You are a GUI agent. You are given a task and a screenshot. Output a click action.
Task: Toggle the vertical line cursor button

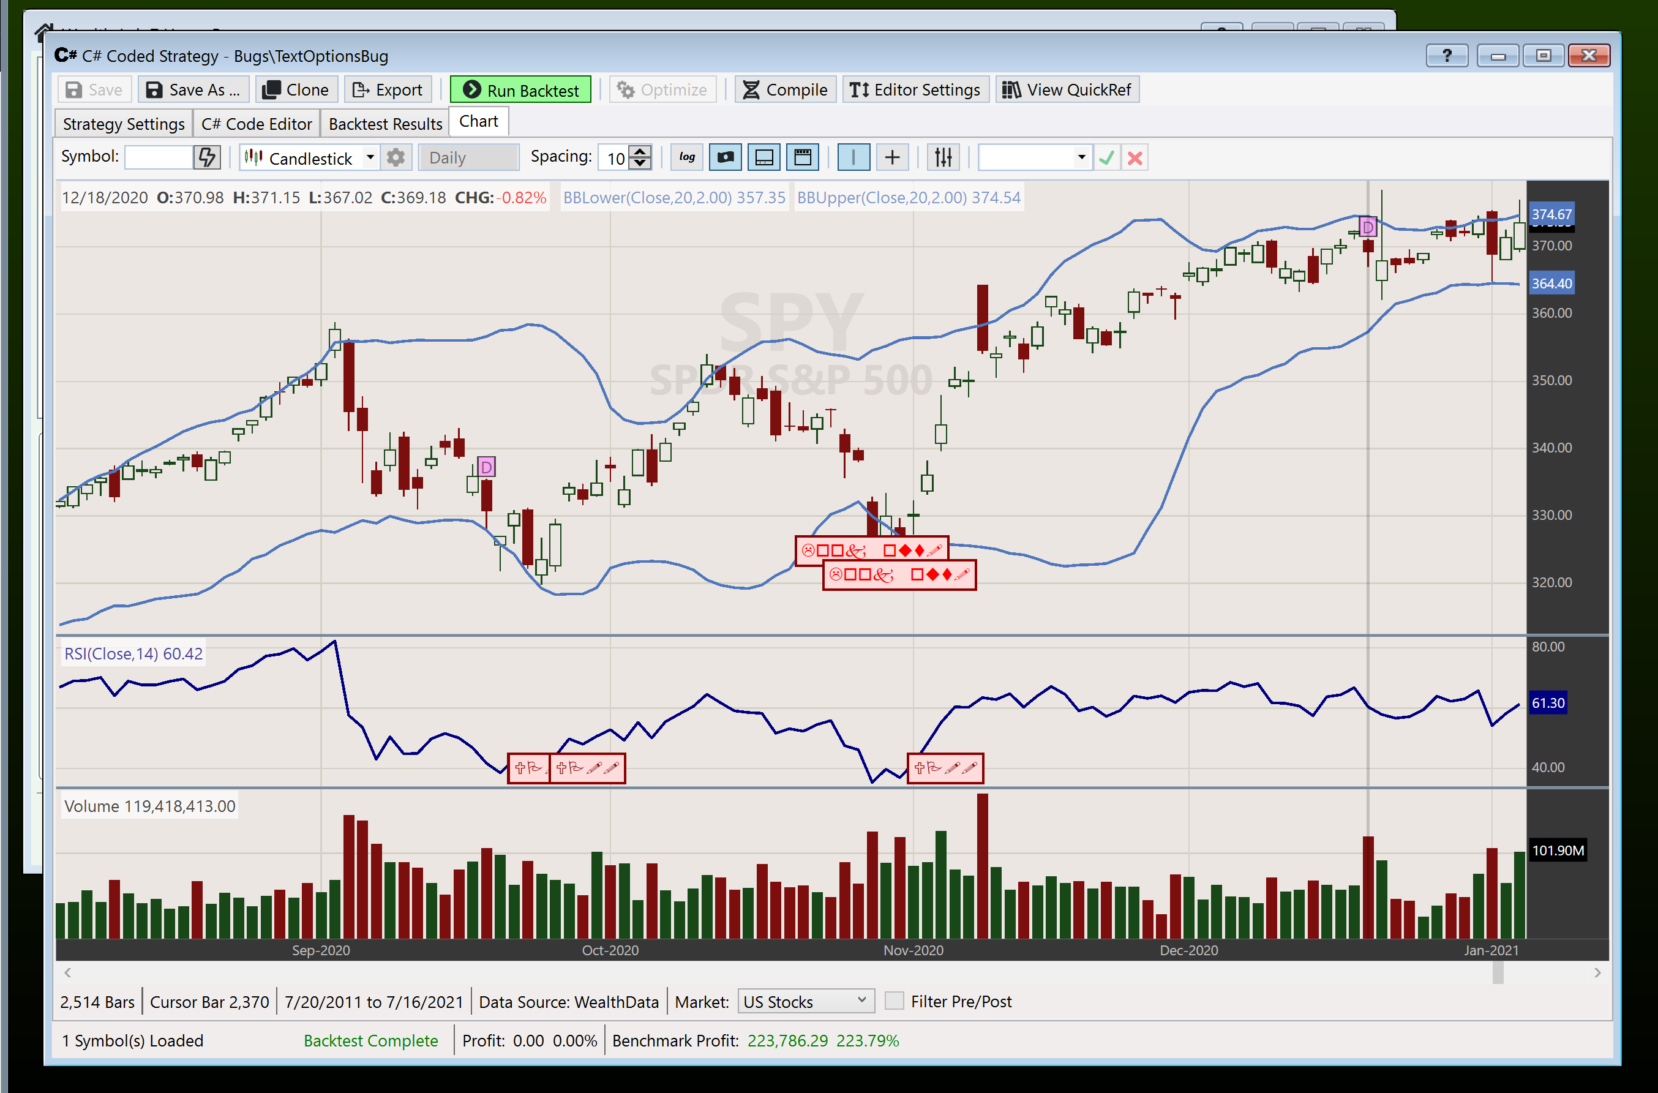click(853, 157)
